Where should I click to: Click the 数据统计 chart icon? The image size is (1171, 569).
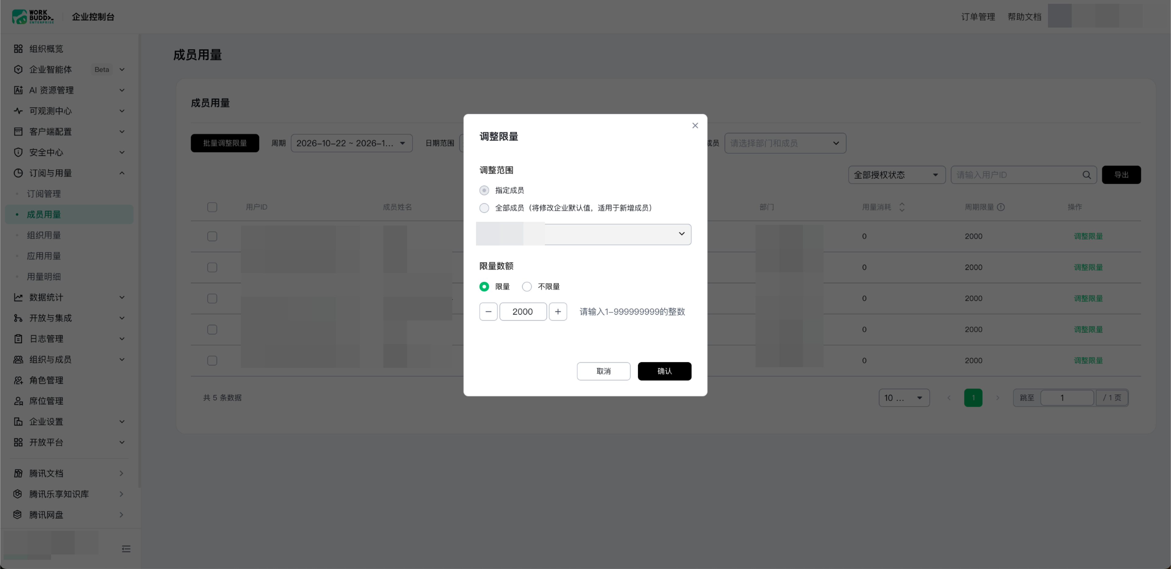click(x=18, y=297)
